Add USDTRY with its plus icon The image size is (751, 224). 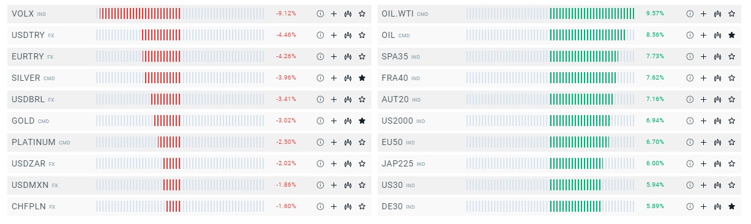click(334, 35)
